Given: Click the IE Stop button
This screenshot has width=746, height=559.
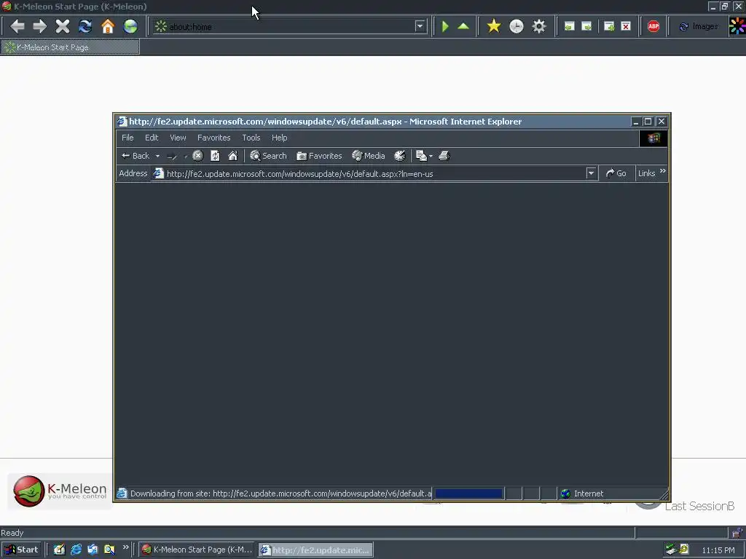Looking at the screenshot, I should (198, 156).
